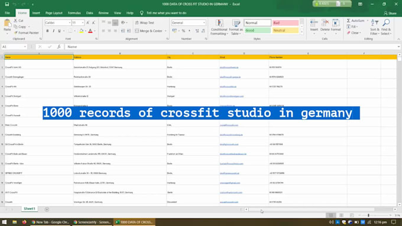Select the Neutral cell style
This screenshot has height=226, width=402.
[x=286, y=30]
